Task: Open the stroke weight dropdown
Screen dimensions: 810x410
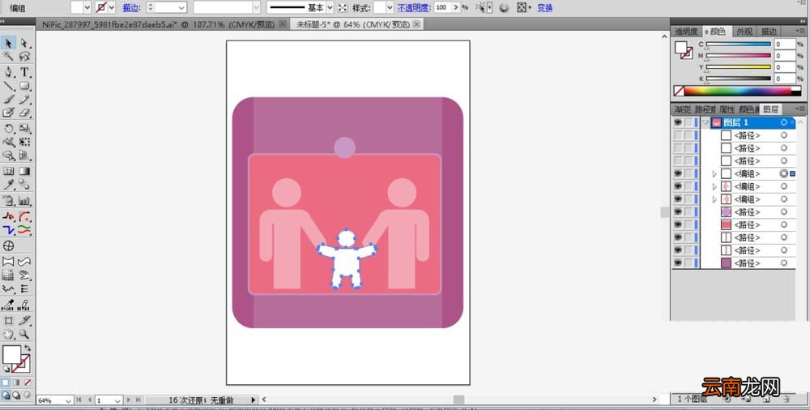Action: click(x=181, y=8)
